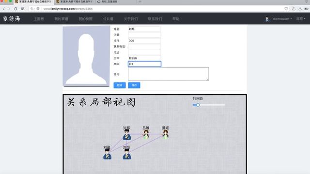
Task: Select the 吕雉 female figure node
Action: pos(146,134)
